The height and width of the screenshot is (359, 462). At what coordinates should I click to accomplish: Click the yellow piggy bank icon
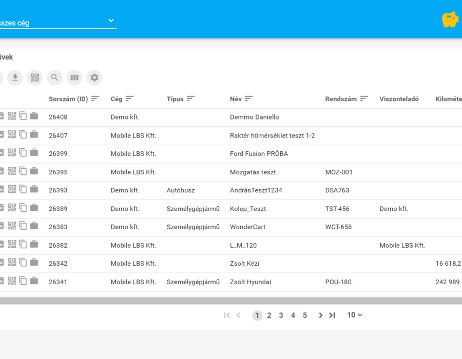pyautogui.click(x=450, y=19)
